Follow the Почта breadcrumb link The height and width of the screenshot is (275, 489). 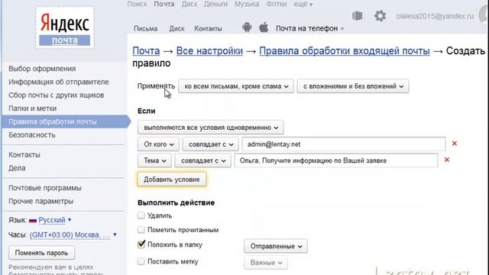tap(146, 51)
